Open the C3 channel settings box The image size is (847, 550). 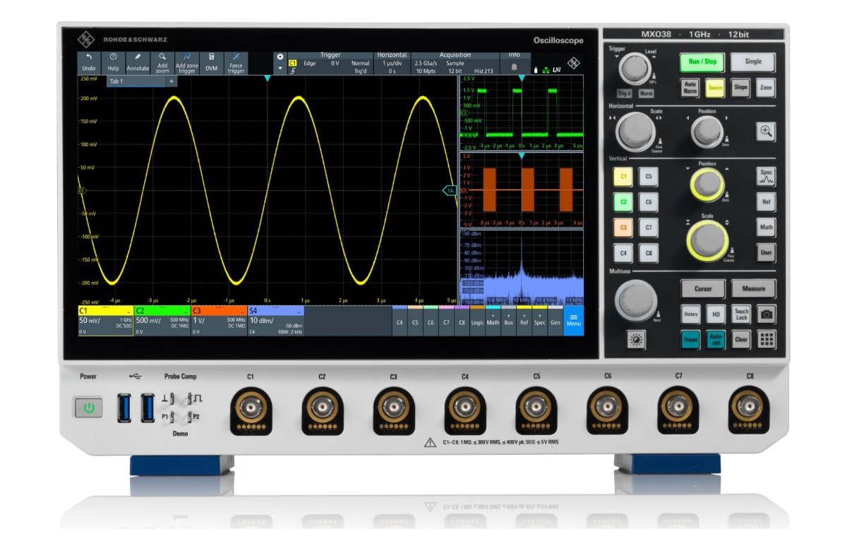[x=219, y=320]
